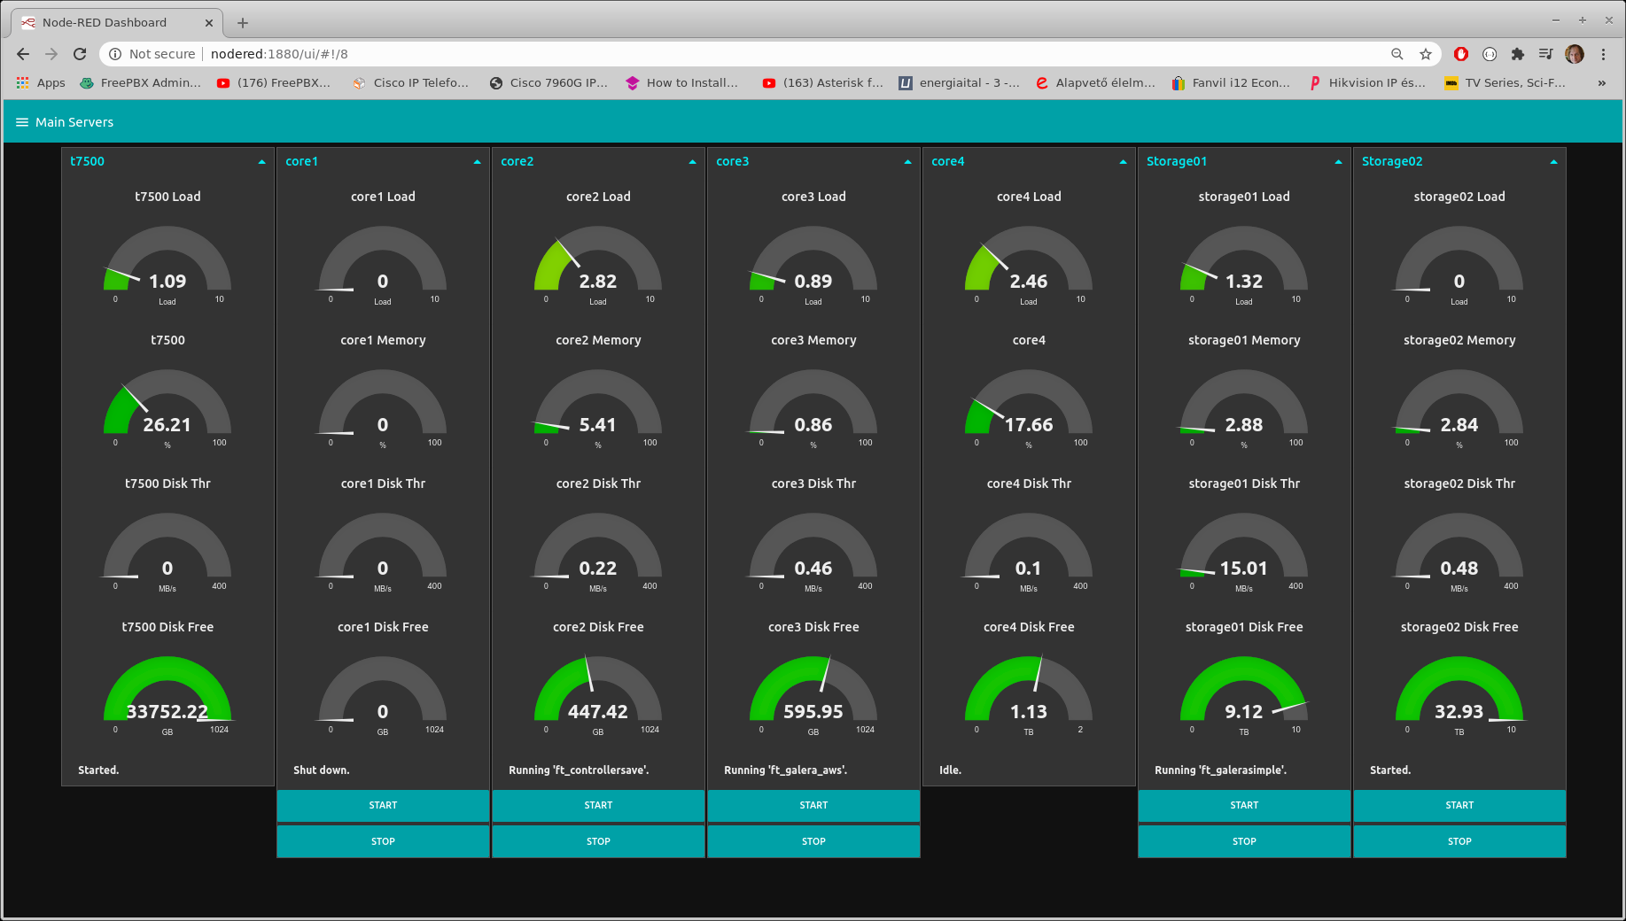Screen dimensions: 1626x921
Task: Click the core2 Load gauge value 2.82
Action: pos(598,281)
